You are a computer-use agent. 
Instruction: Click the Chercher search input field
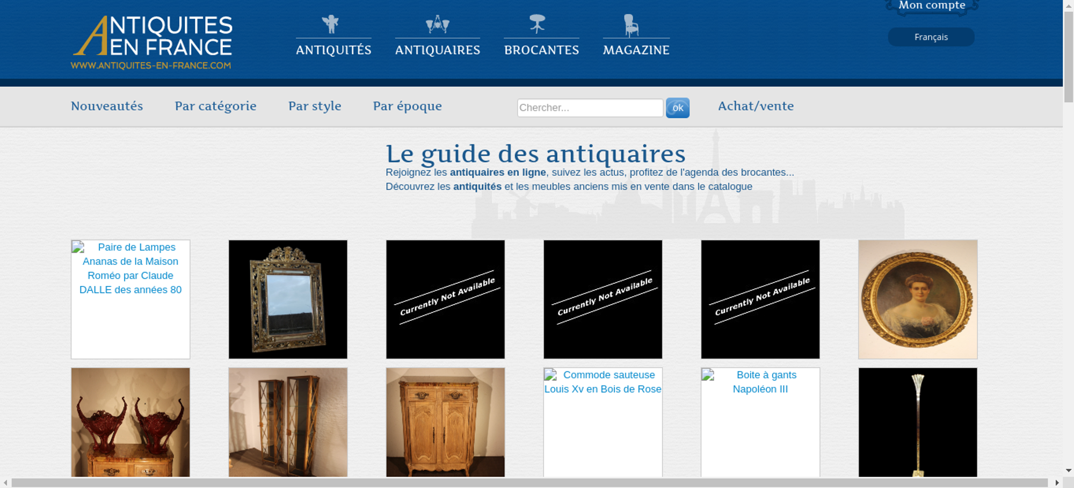click(x=590, y=107)
